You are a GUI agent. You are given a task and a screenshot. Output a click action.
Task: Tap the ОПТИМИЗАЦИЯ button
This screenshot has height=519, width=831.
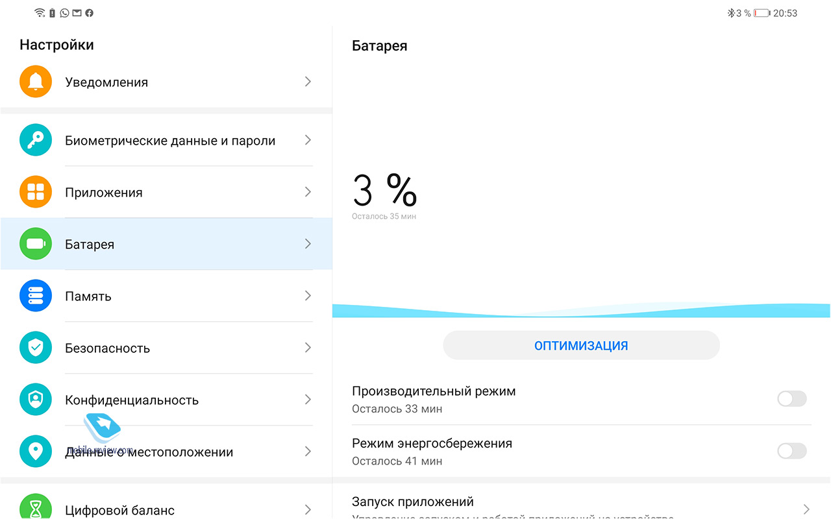point(581,346)
